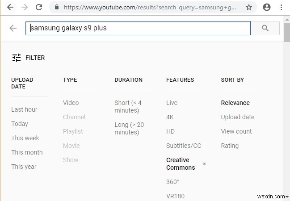Viewport: 290px width, 201px height.
Task: Click the TYPE column heading
Action: coord(70,80)
